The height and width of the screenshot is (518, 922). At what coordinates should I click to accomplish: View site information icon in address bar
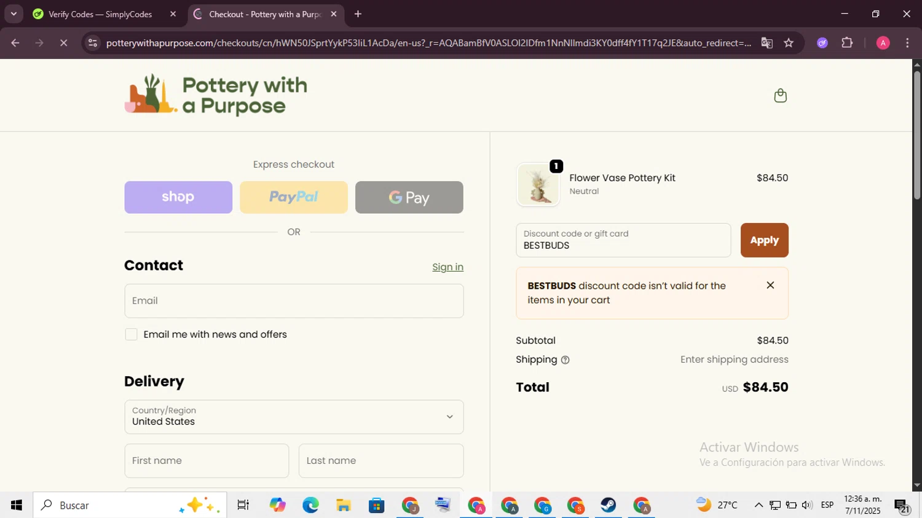tap(93, 43)
